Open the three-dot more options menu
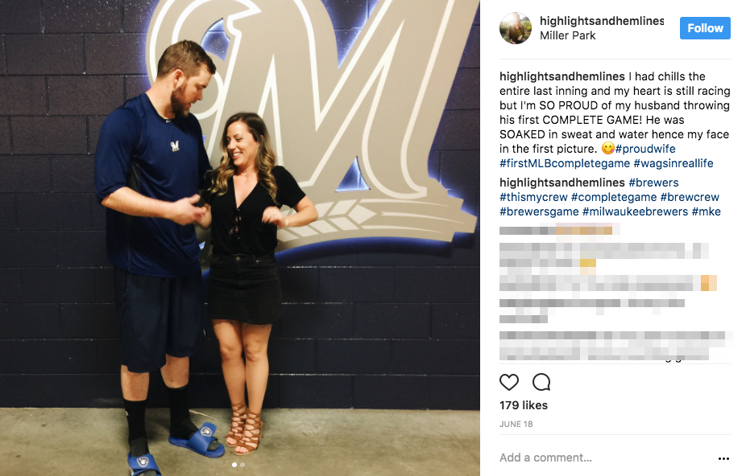746x476 pixels. point(723,458)
